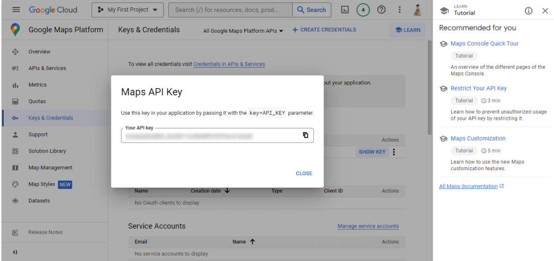Viewport: 554px width, 261px height.
Task: Expand All Google Maps Platform APIs filter
Action: pyautogui.click(x=243, y=31)
